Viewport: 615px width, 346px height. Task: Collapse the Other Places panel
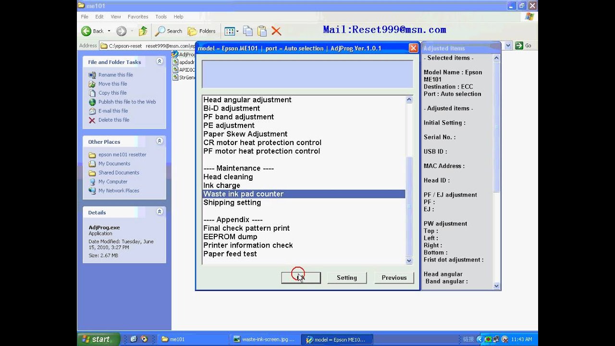tap(160, 141)
